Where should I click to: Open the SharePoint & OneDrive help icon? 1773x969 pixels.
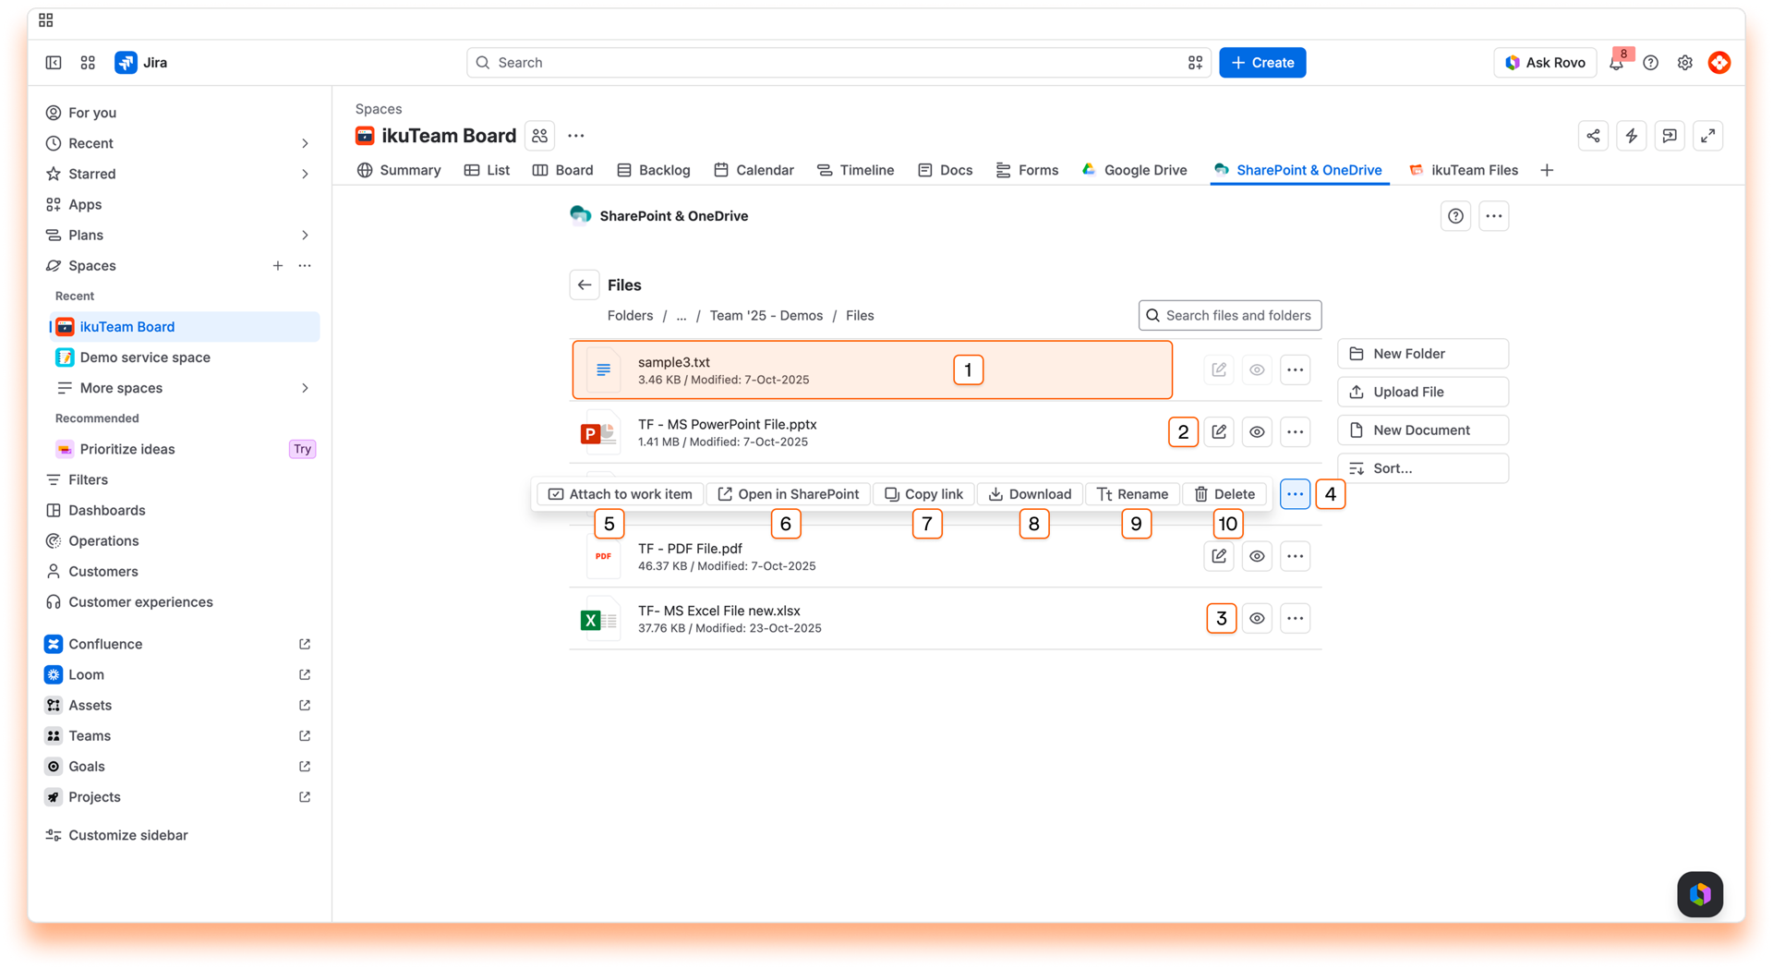(1455, 216)
